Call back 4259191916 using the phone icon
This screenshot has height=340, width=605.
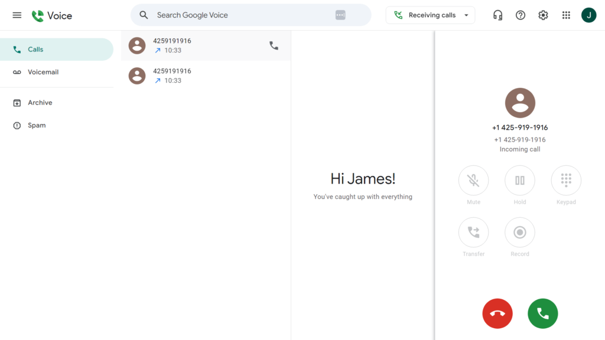click(274, 45)
